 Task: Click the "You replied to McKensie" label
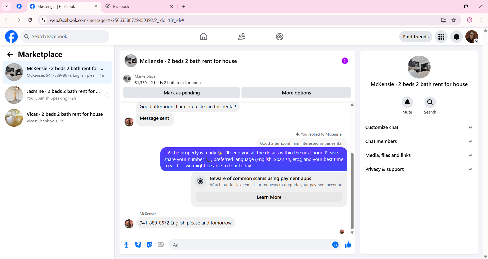(319, 134)
